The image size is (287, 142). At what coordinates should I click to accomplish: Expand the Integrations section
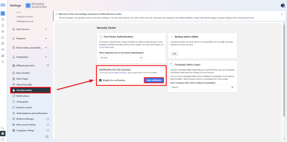30,57
